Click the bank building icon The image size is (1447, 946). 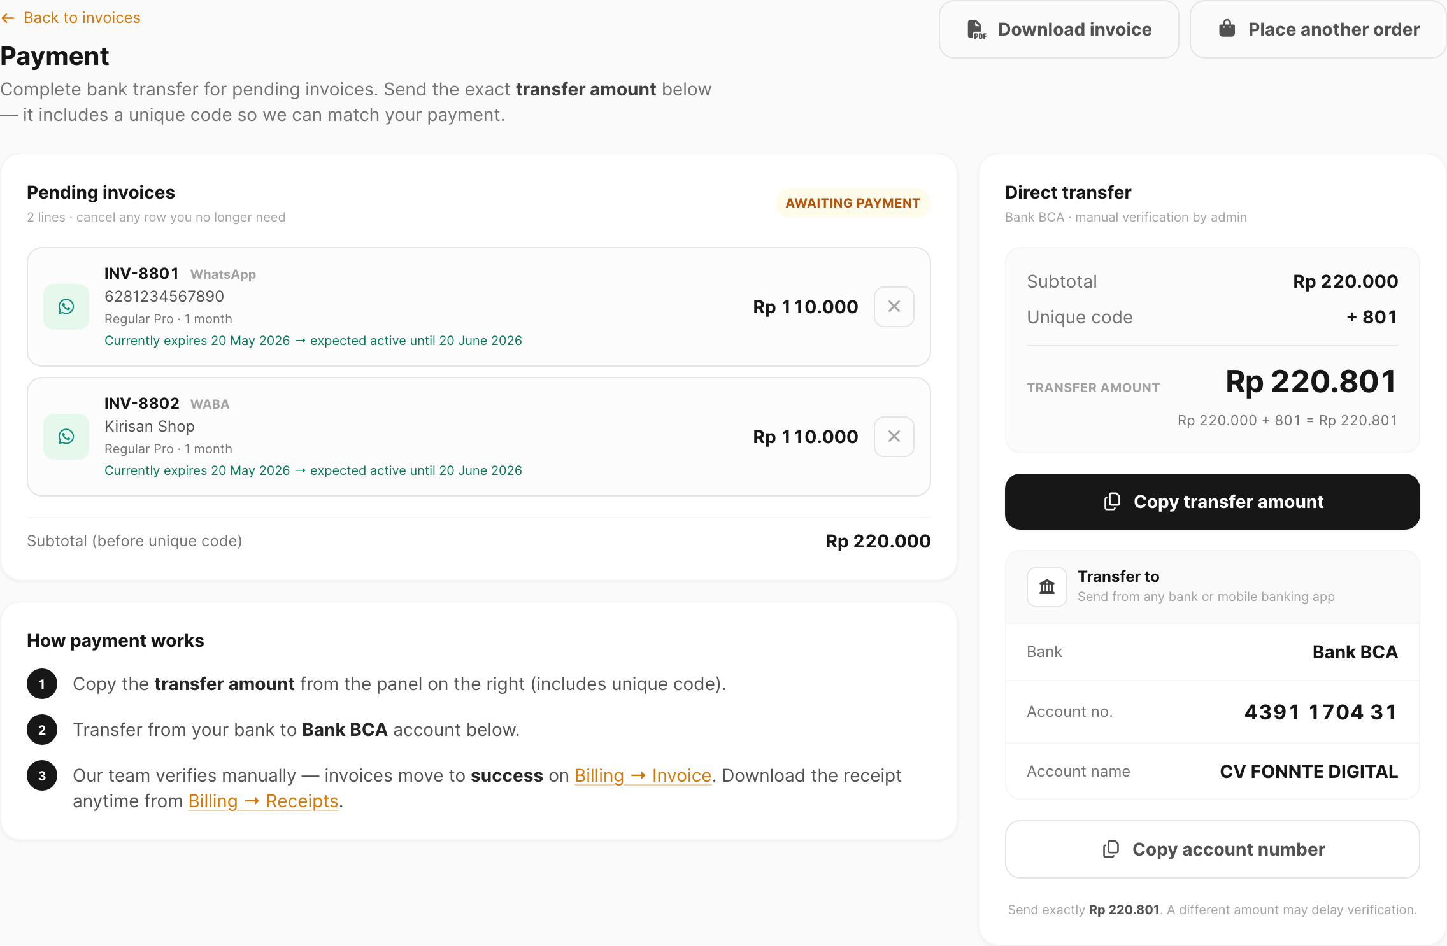tap(1047, 587)
